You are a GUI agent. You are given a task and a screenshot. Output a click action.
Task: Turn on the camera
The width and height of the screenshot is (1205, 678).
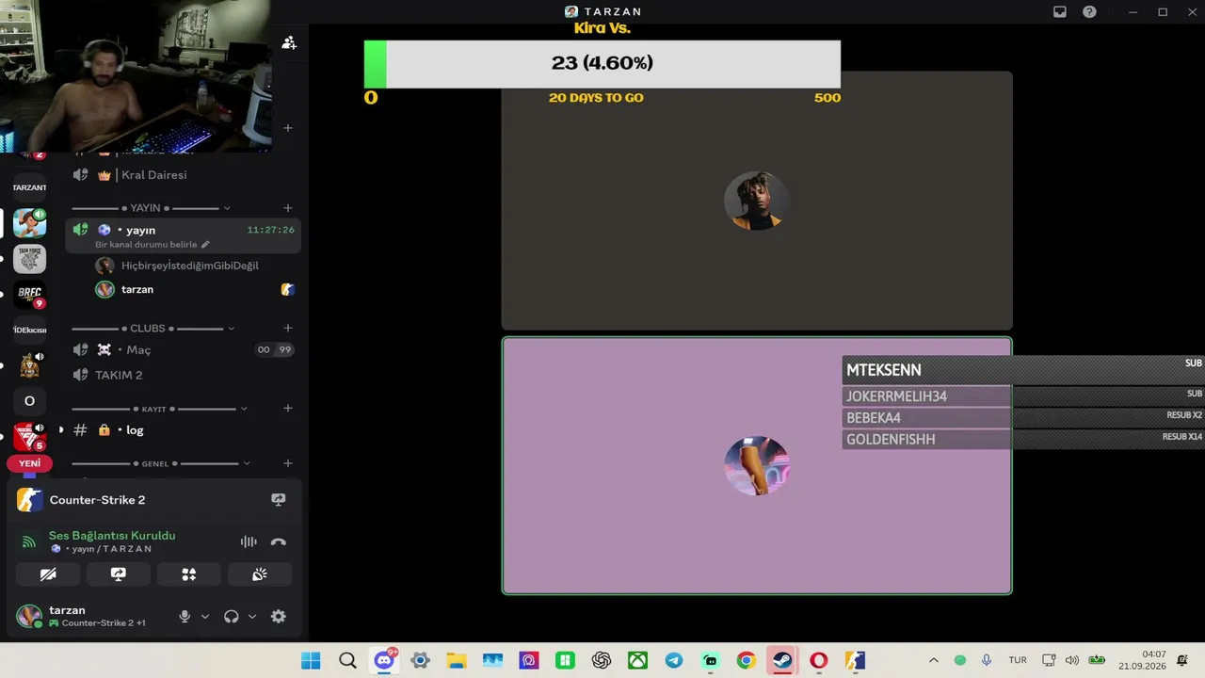pyautogui.click(x=48, y=574)
